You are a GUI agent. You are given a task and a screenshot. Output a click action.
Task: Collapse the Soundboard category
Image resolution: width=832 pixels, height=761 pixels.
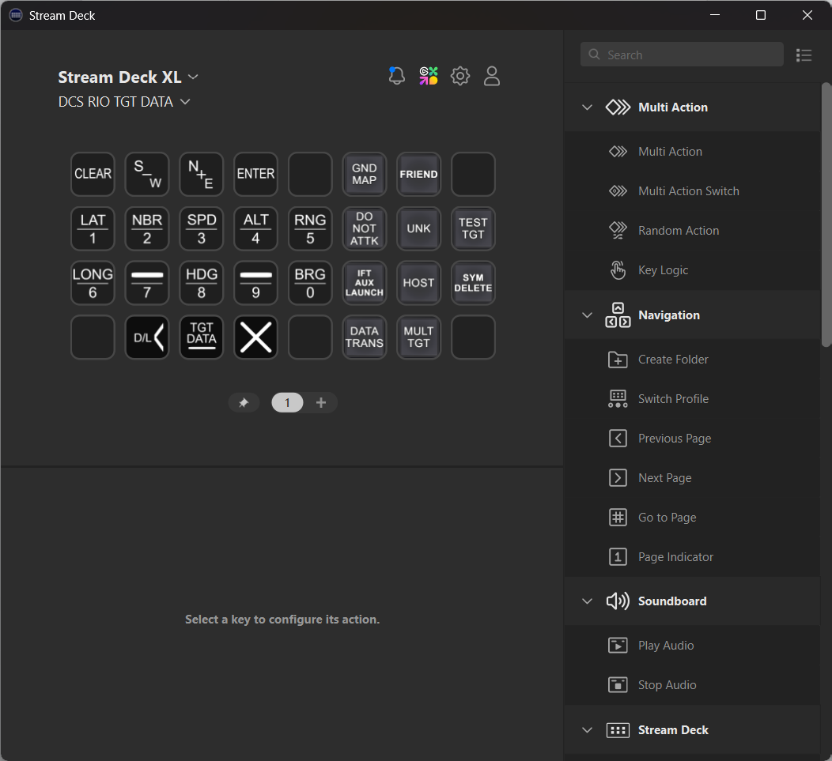pos(587,601)
